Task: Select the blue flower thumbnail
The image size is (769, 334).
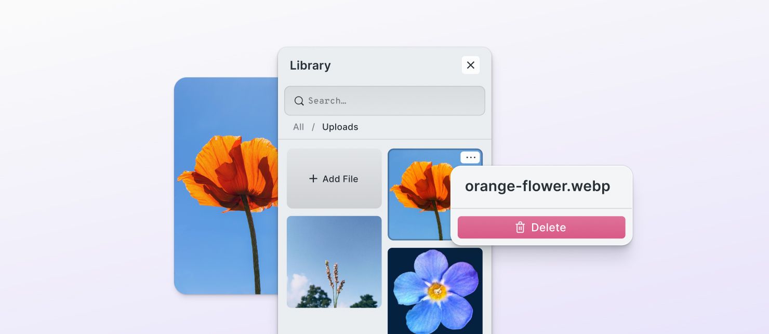Action: pos(435,291)
